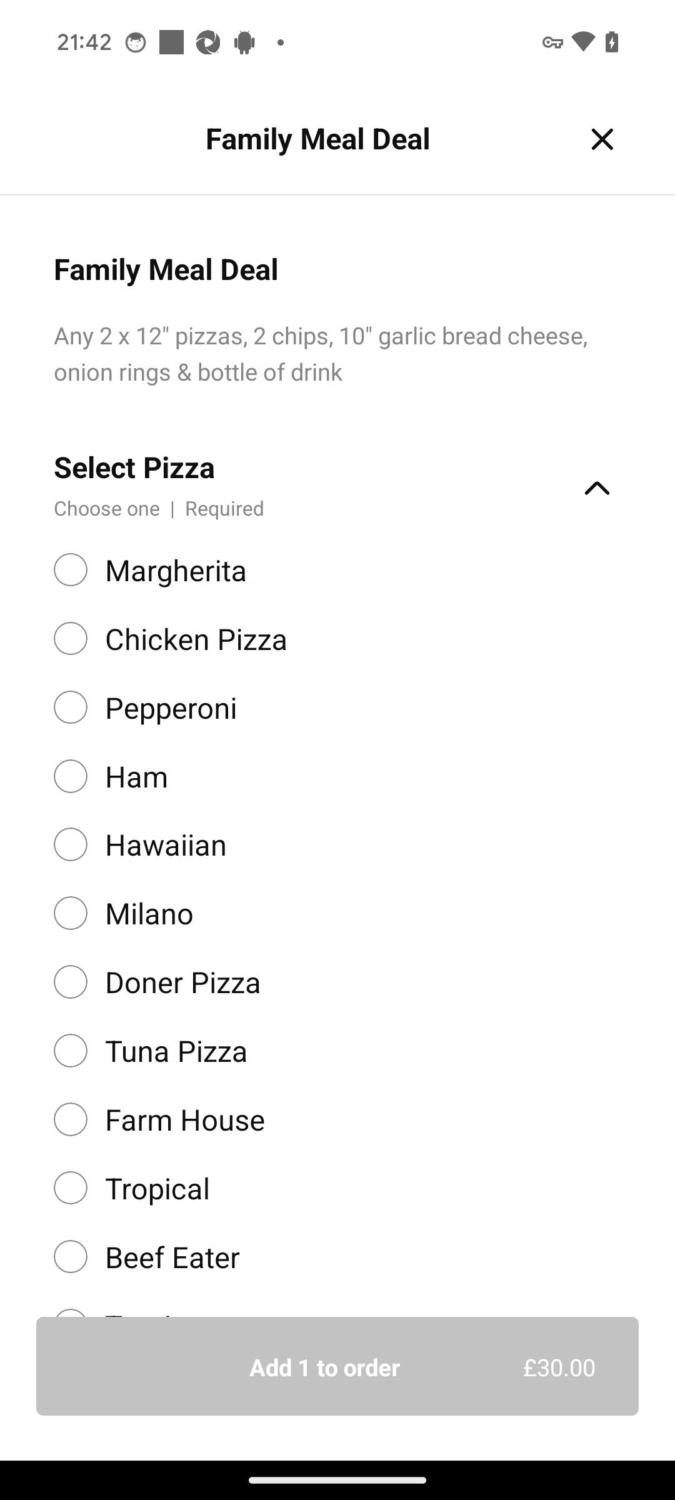Viewport: 675px width, 1500px height.
Task: Collapse the Select Pizza section chevron
Action: 597,487
